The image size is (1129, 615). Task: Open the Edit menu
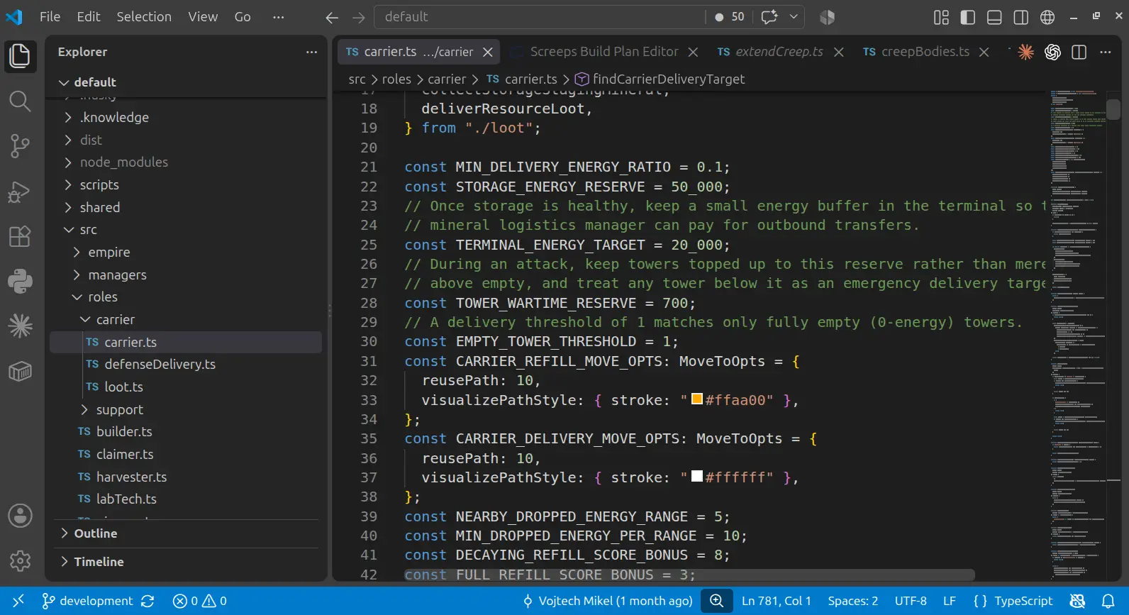click(x=89, y=17)
